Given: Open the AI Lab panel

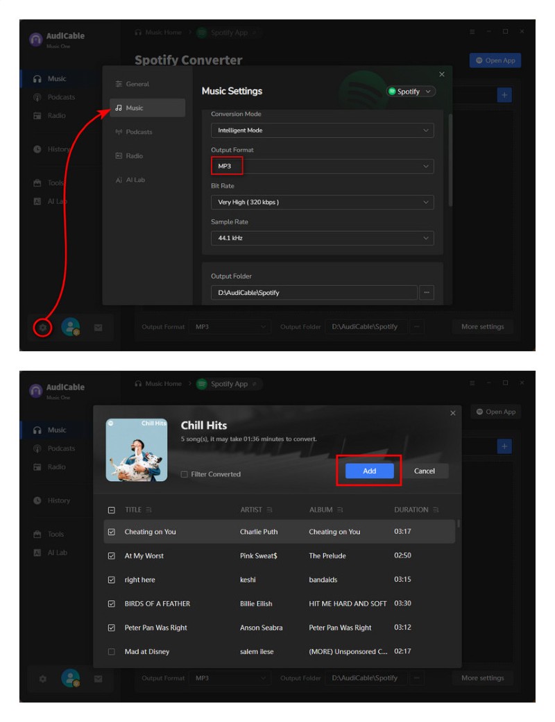Looking at the screenshot, I should [51, 201].
